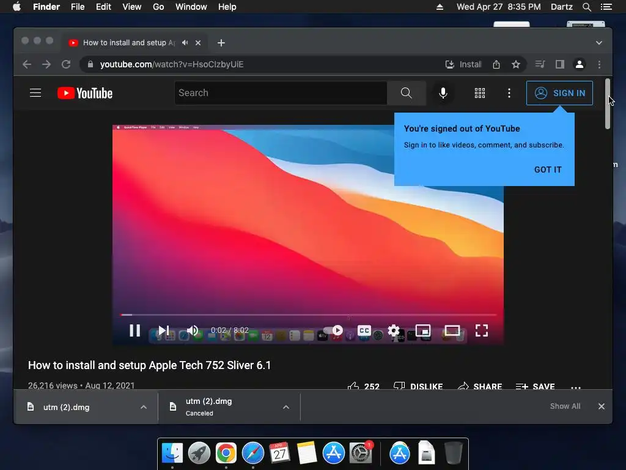Go forward in Chrome
This screenshot has width=626, height=470.
[x=46, y=64]
